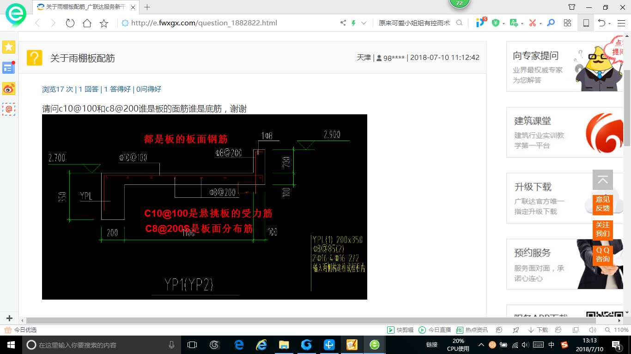Viewport: 631px width, 354px height.
Task: Open the skin shirt icon in title bar
Action: click(572, 7)
